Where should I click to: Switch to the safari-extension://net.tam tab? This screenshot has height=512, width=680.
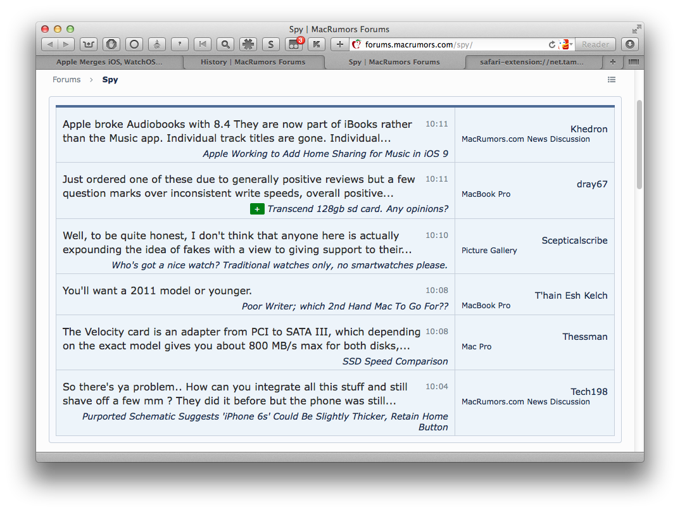pos(532,62)
